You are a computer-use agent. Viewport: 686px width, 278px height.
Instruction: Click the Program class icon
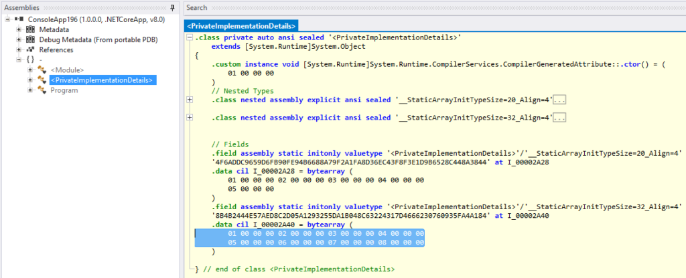point(43,90)
